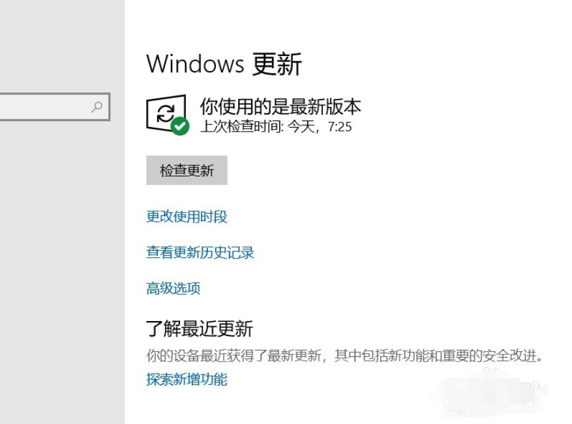
Task: Focus the settings search input field
Action: [55, 107]
